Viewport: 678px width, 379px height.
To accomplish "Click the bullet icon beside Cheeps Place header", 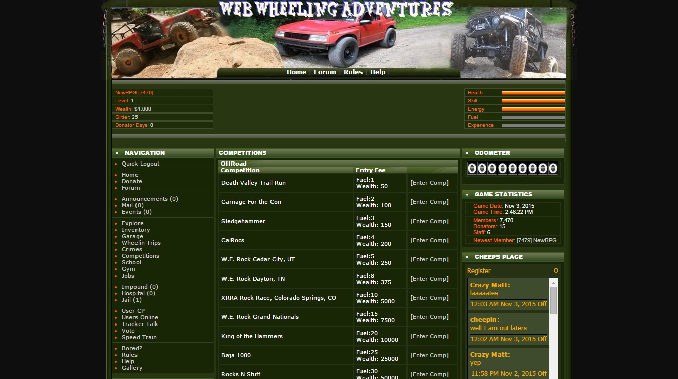I will pos(467,257).
